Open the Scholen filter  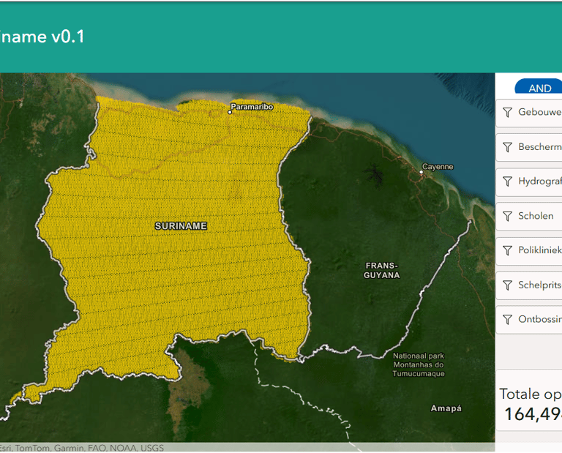click(529, 216)
